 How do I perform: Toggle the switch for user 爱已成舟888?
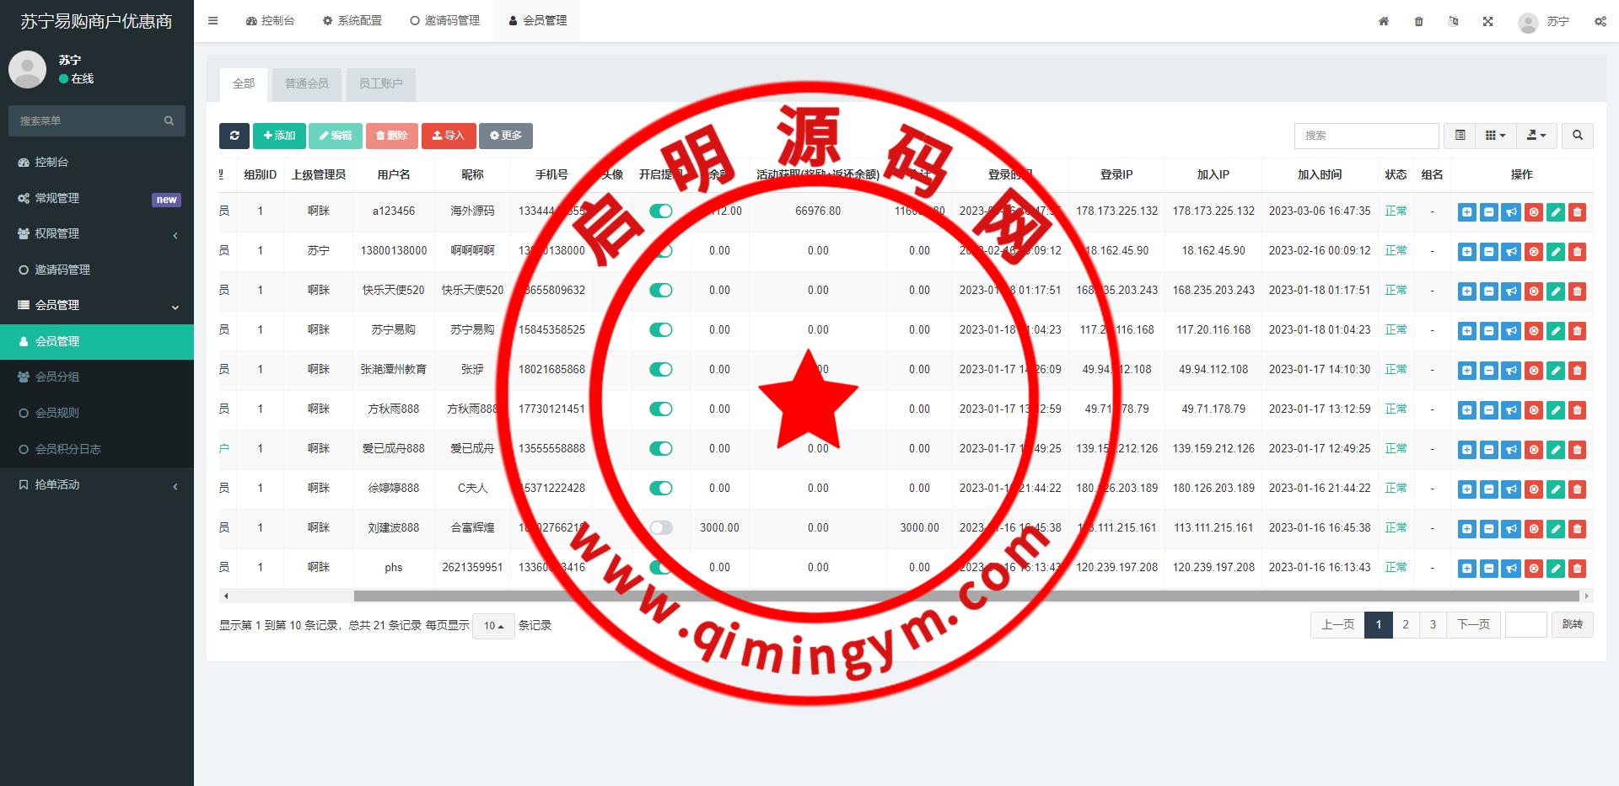[x=661, y=449]
